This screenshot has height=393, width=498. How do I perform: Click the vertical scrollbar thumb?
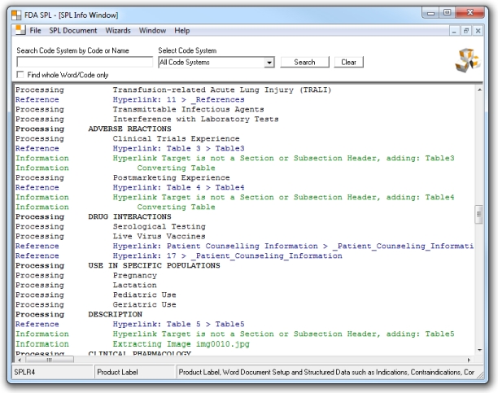click(x=479, y=215)
